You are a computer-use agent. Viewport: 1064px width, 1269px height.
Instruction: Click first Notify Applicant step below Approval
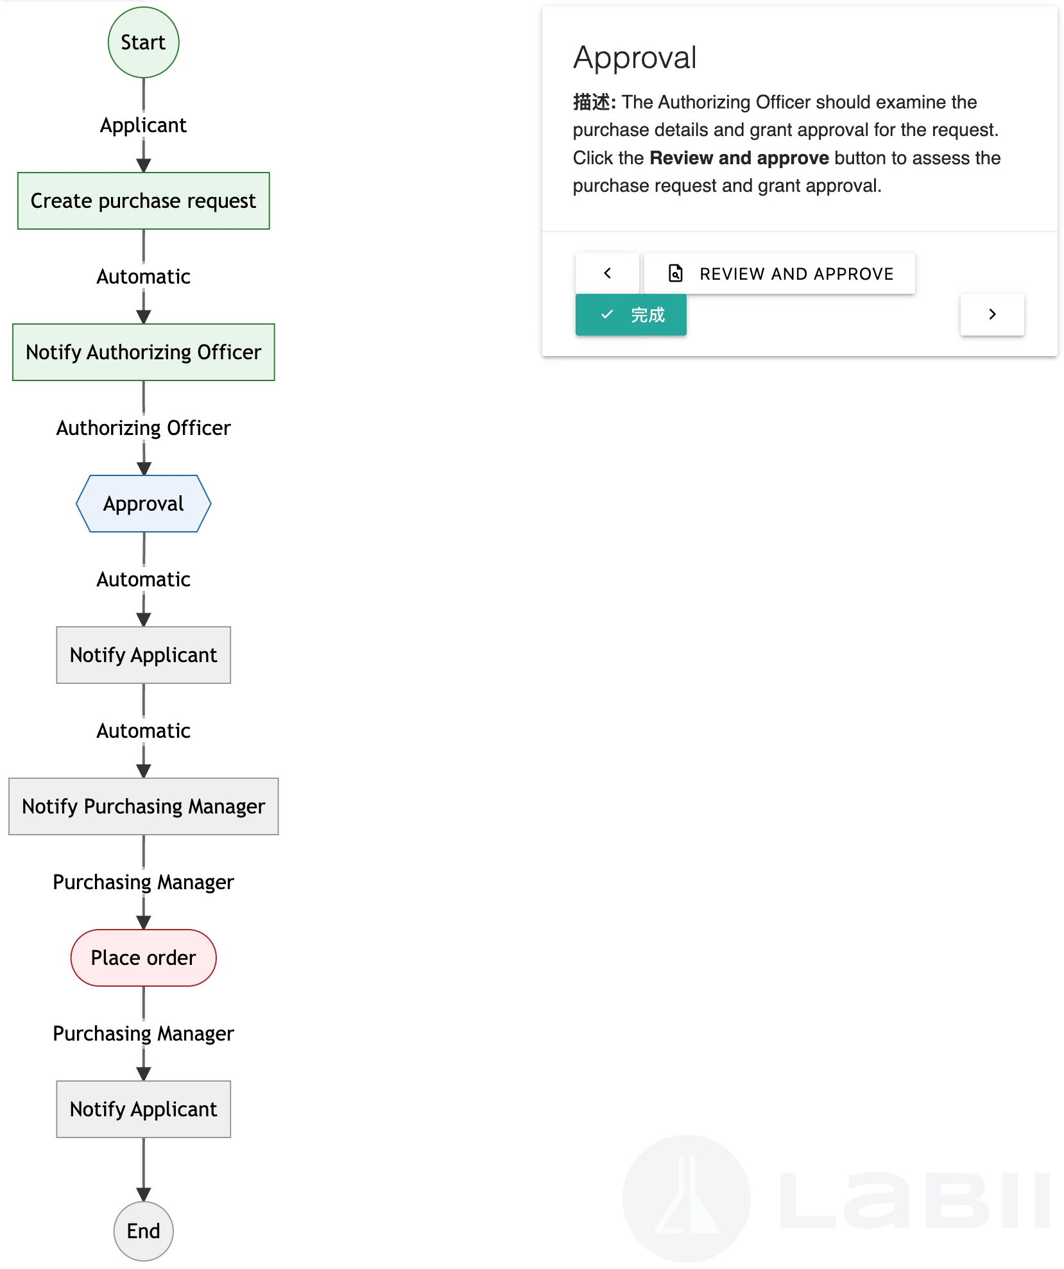pos(143,655)
